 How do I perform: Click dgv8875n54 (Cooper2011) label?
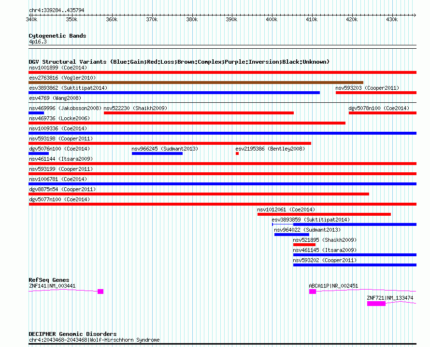62,189
